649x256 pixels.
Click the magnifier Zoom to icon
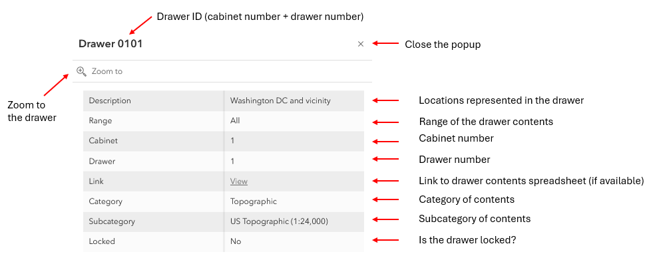click(81, 71)
